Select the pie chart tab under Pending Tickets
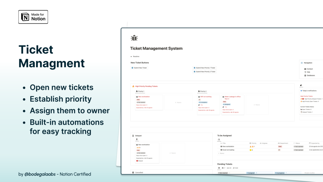Screen dimensions: 323x182 (219, 168)
